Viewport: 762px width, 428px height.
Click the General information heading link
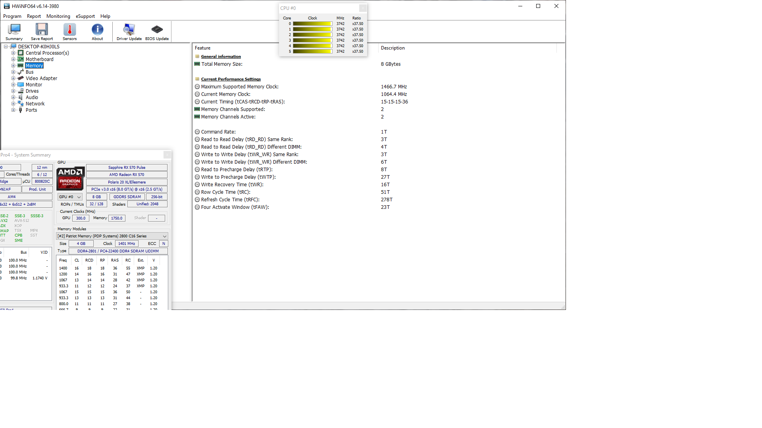click(221, 57)
